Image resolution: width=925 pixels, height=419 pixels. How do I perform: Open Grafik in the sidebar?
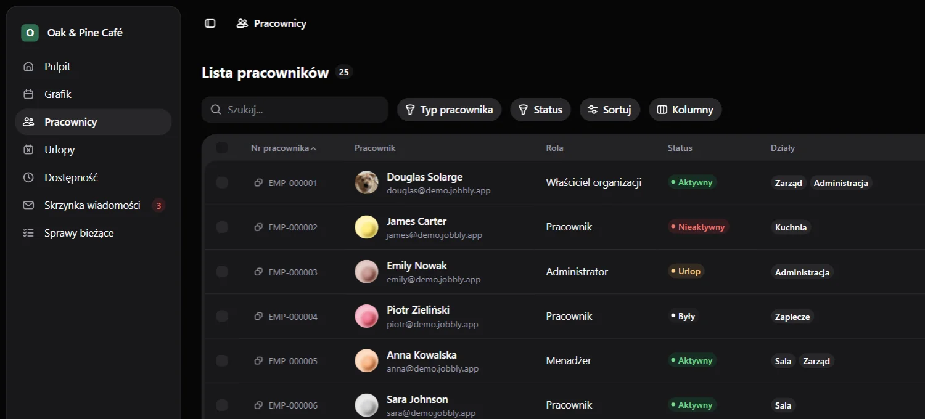point(93,94)
